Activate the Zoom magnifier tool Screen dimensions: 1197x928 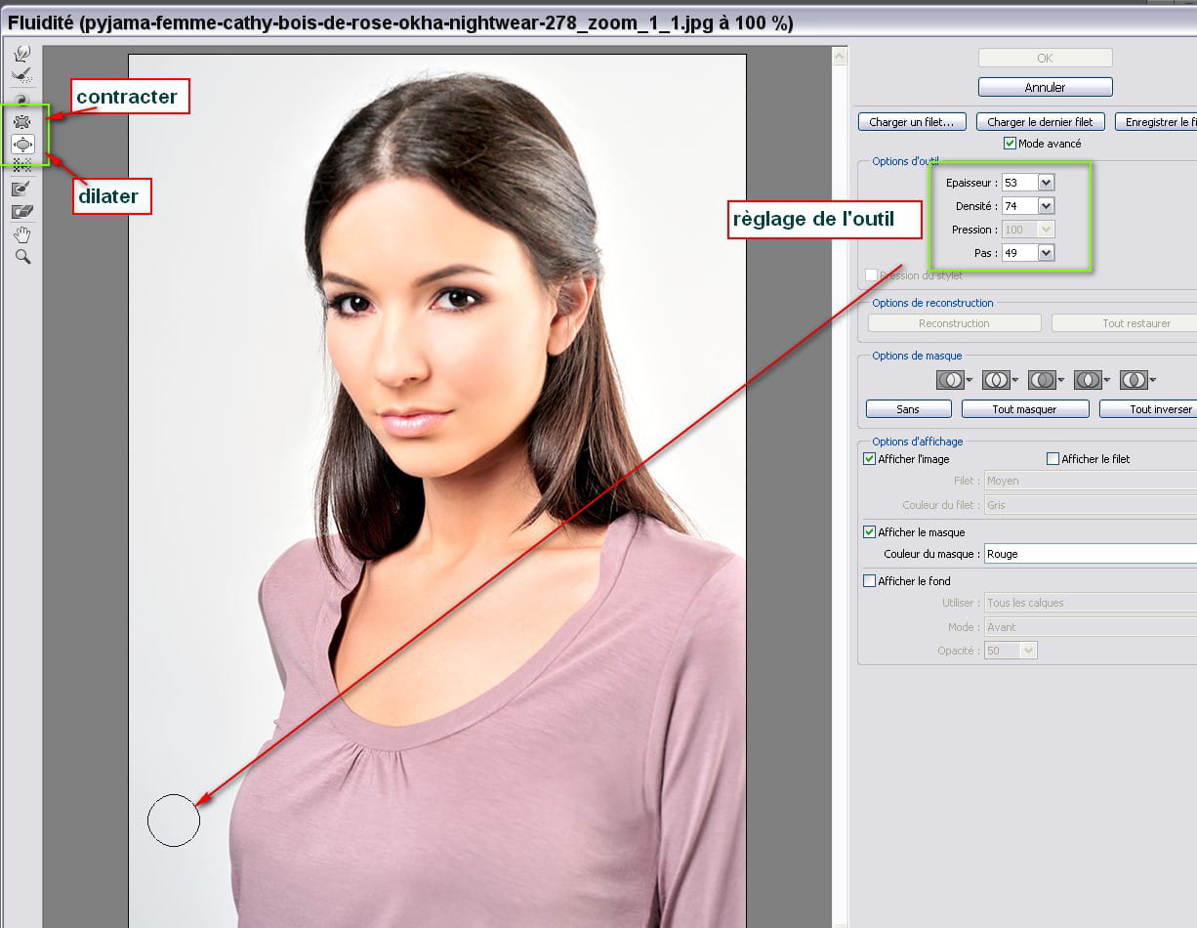pos(21,257)
